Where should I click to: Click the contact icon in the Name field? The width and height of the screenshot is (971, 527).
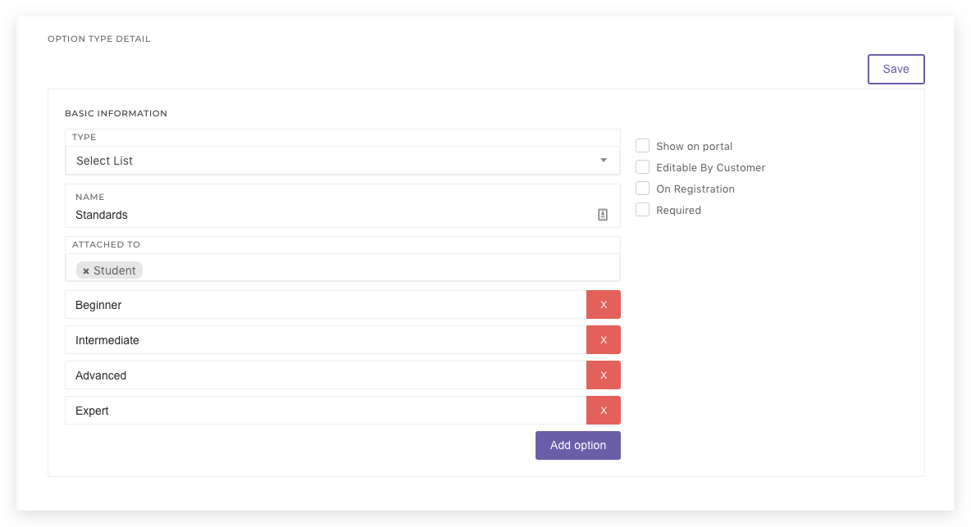(x=603, y=215)
